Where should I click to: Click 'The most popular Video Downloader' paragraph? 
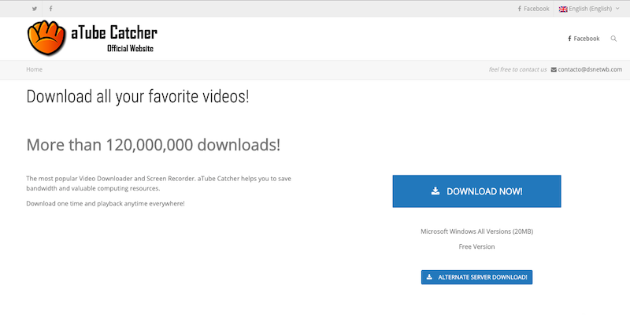pyautogui.click(x=159, y=183)
